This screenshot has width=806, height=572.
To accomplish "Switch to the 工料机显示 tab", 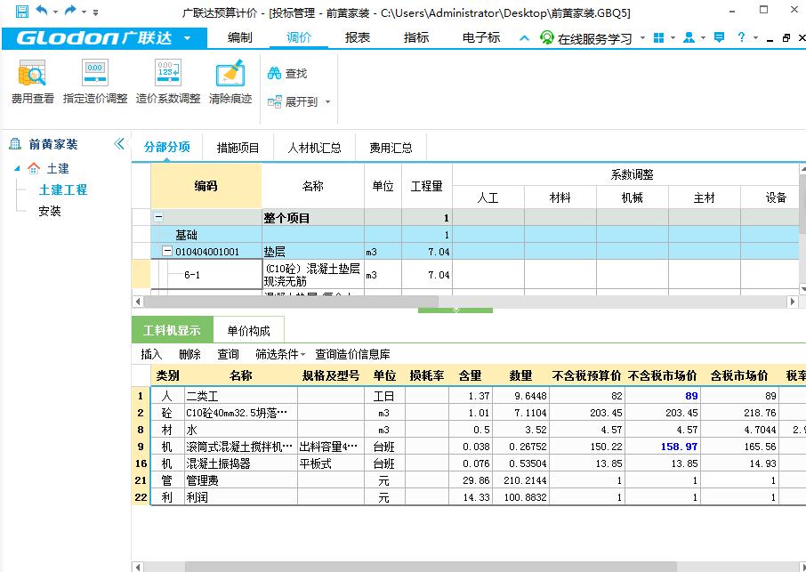I will (x=172, y=330).
